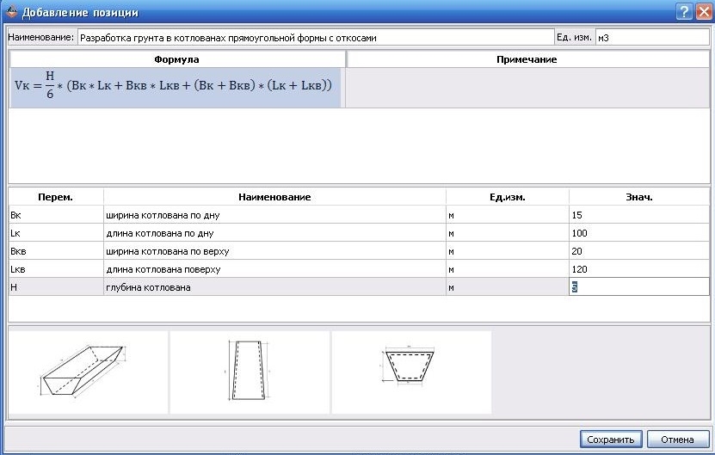Screen dimensions: 715x455
Task: Click the Ед. изм. field with м3
Action: click(x=651, y=38)
